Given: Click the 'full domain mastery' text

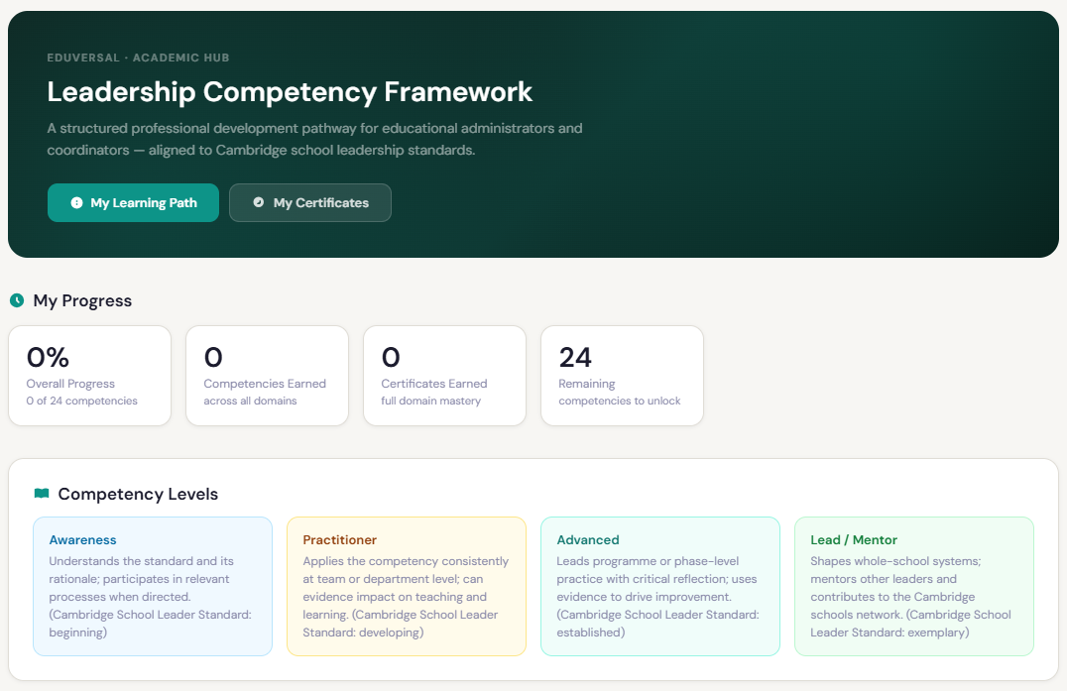Looking at the screenshot, I should [430, 401].
